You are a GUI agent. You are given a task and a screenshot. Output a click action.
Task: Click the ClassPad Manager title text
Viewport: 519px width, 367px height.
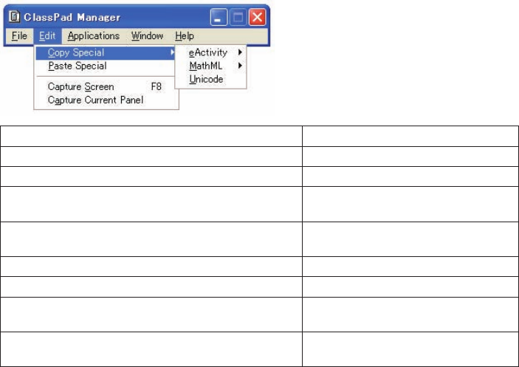(72, 17)
